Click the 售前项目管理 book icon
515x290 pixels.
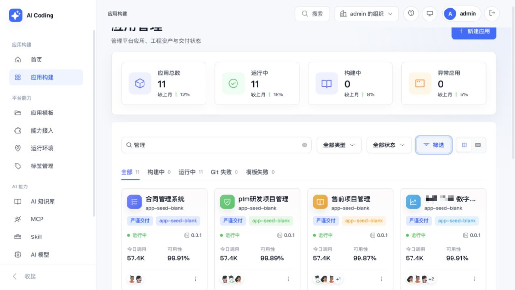click(320, 202)
